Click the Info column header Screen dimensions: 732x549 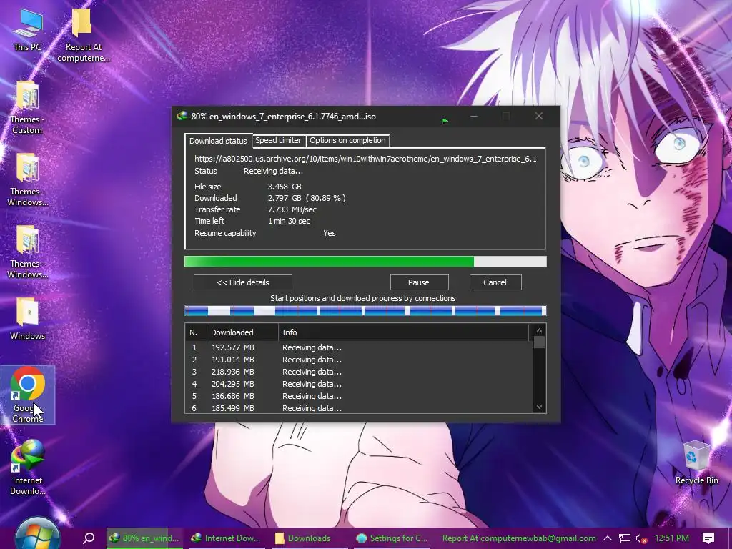pos(404,332)
